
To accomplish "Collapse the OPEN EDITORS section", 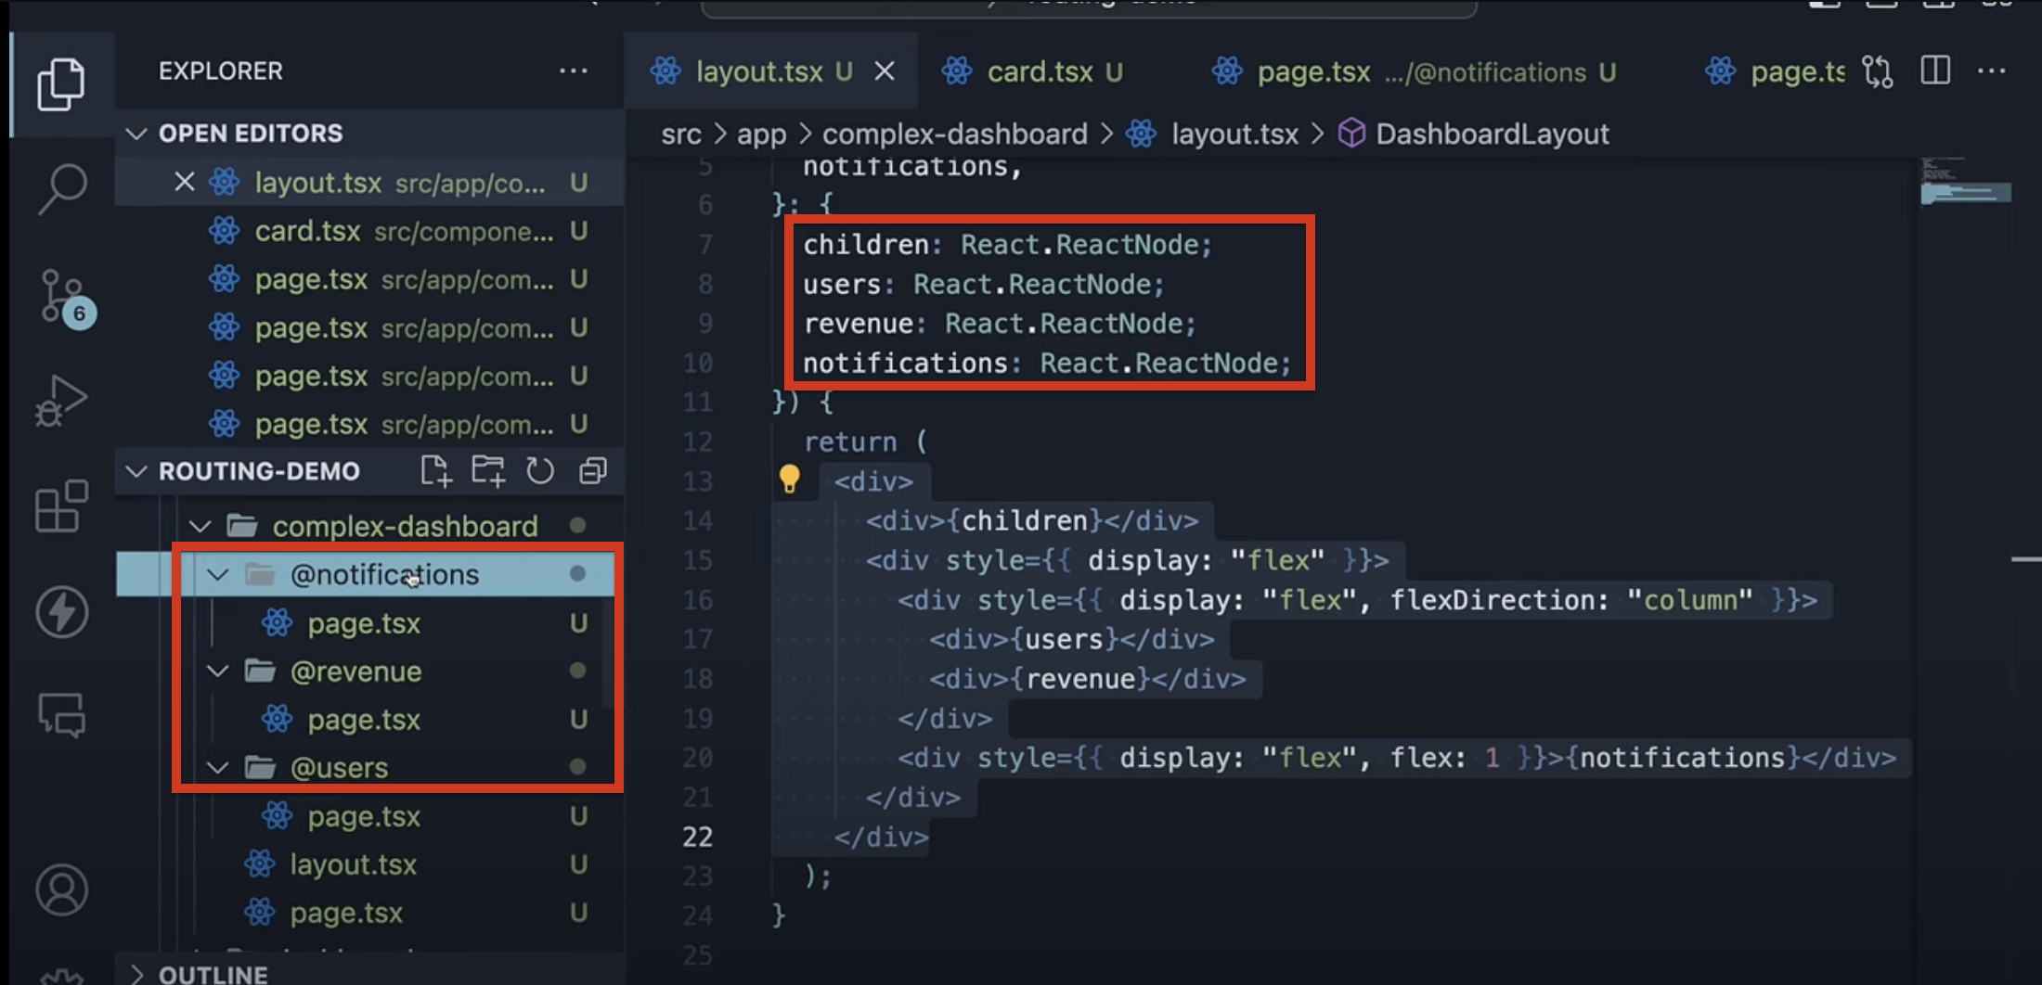I will coord(136,134).
